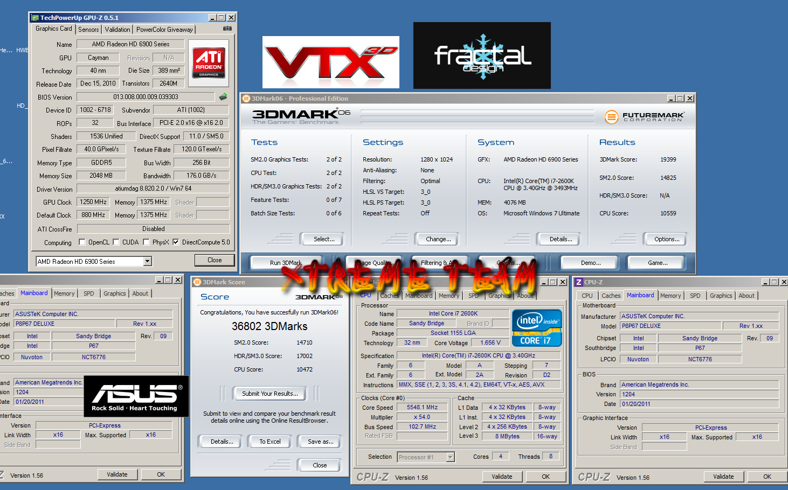Image resolution: width=788 pixels, height=490 pixels.
Task: Click the ATI Radeon Graphics logo
Action: (209, 63)
